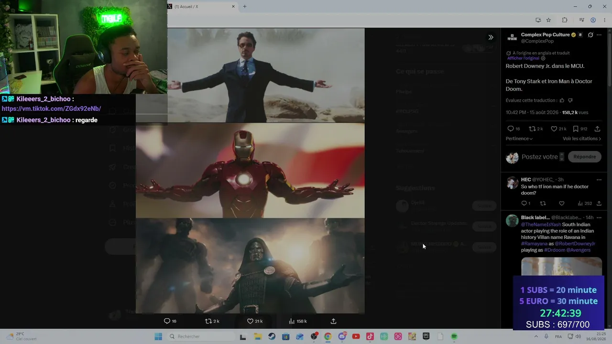Reply to HEC's comment
Viewport: 612px width, 344px height.
tap(525, 204)
